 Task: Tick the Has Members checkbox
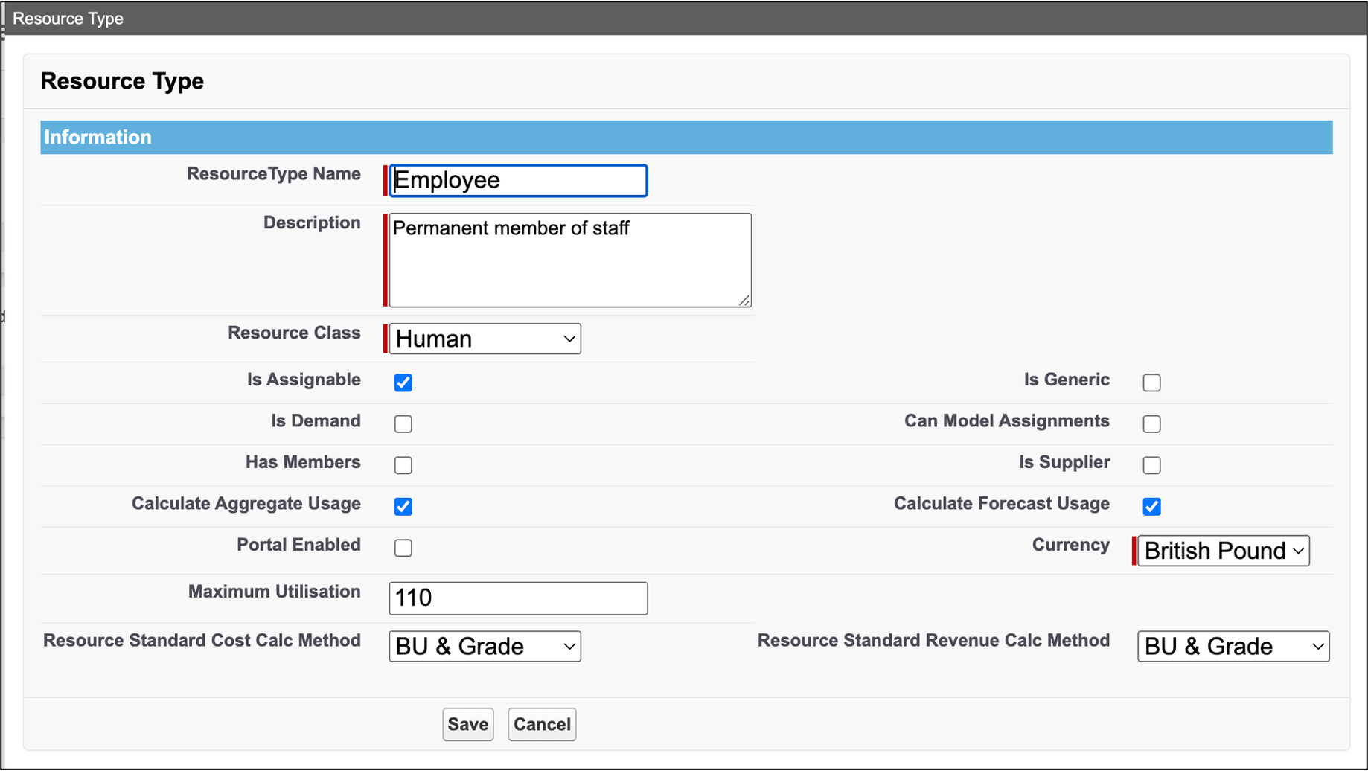[403, 465]
